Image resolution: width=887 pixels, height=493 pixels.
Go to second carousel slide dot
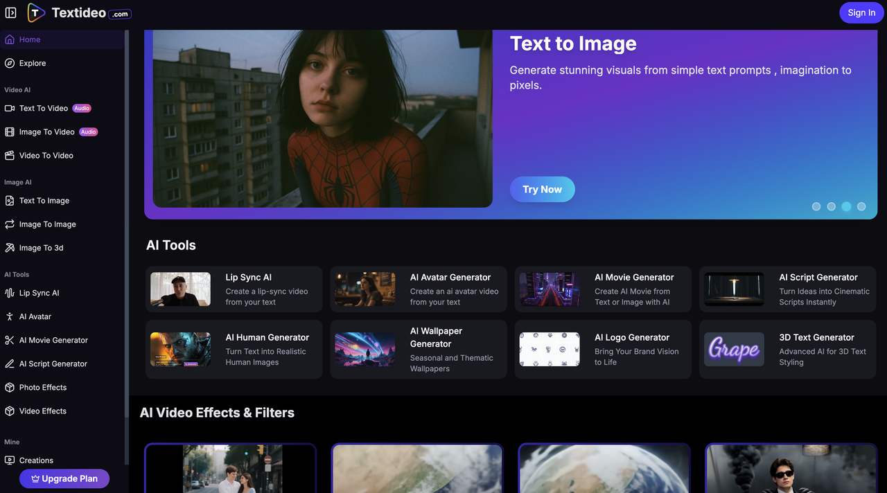pos(832,206)
